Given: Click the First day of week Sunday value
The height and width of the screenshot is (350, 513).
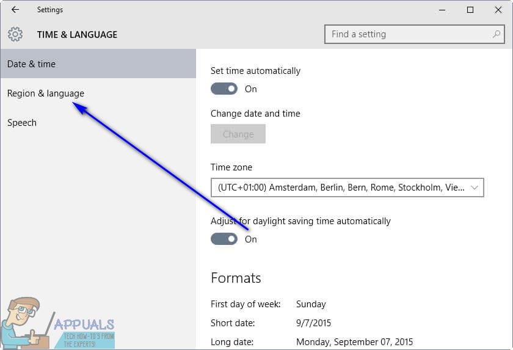Looking at the screenshot, I should click(311, 304).
